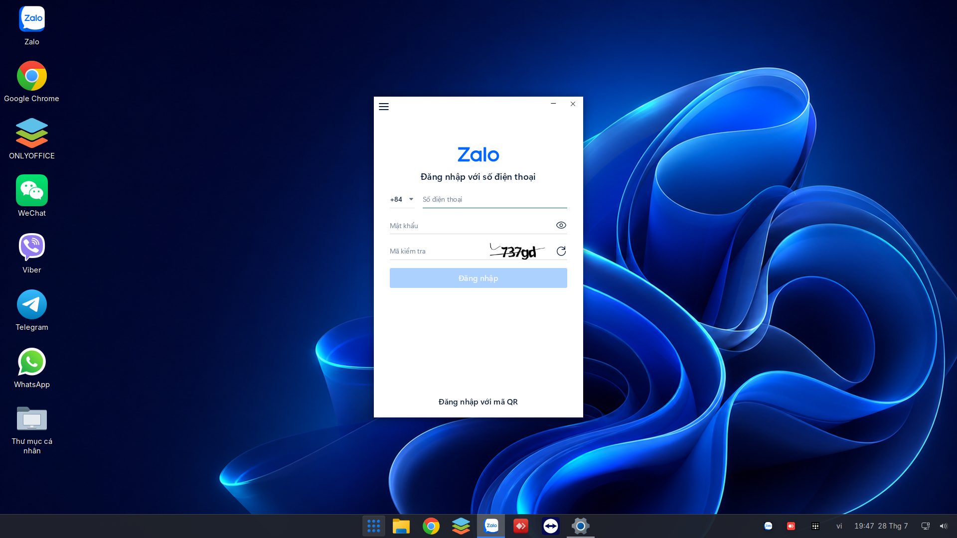Open the taskbar application launcher grid

[374, 526]
